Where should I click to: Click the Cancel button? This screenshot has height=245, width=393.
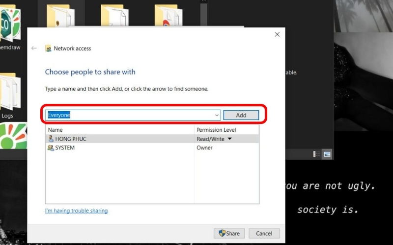click(264, 233)
